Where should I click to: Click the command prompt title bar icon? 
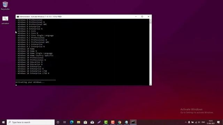click(18, 17)
